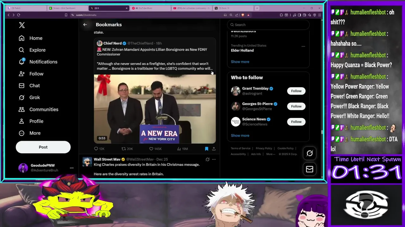
Task: Open Elder Holland trending topic
Action: pos(242,50)
